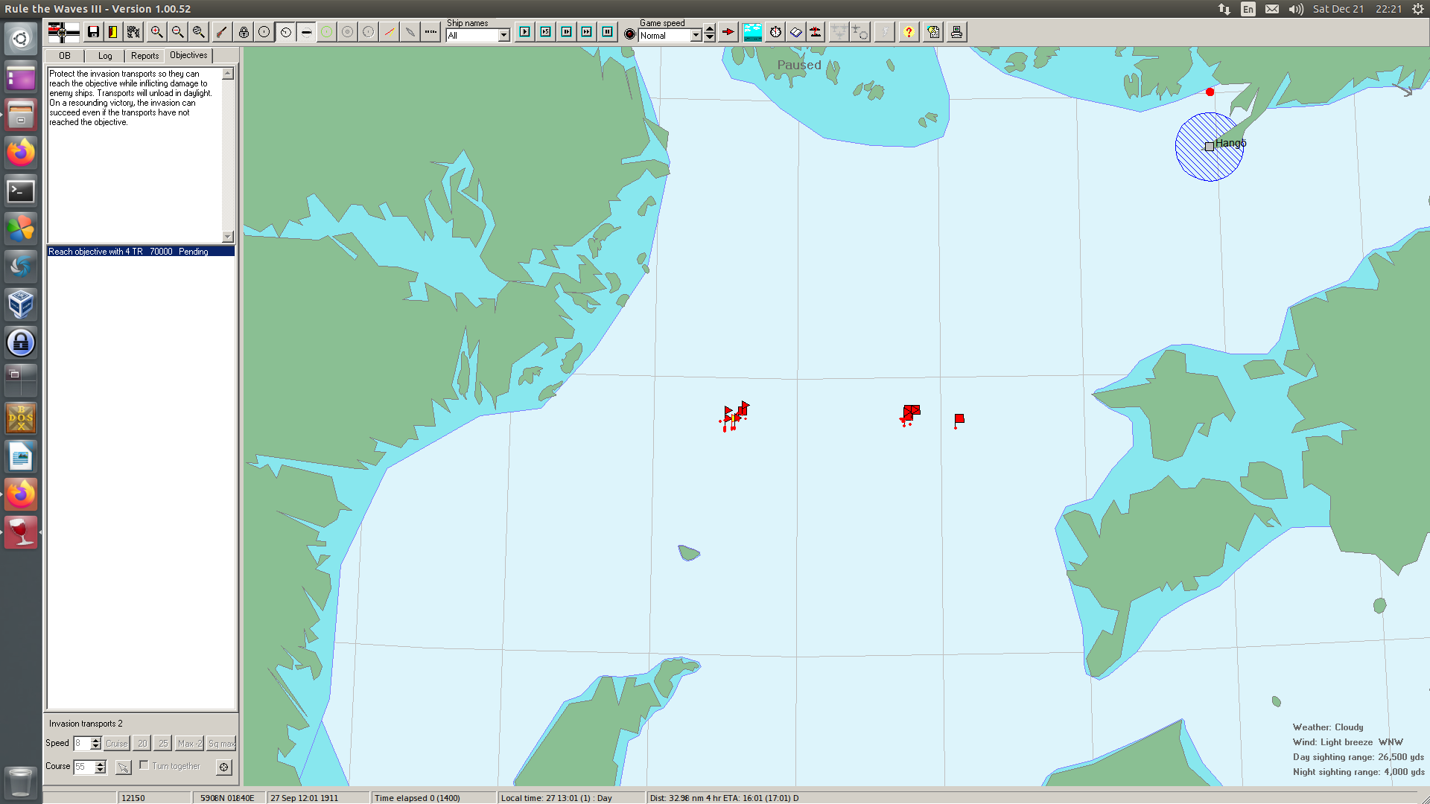The height and width of the screenshot is (804, 1430).
Task: Click the Hangö objective marker on map
Action: (x=1209, y=147)
